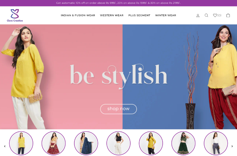Expand Winter Wear menu
237x156 pixels.
166,15
